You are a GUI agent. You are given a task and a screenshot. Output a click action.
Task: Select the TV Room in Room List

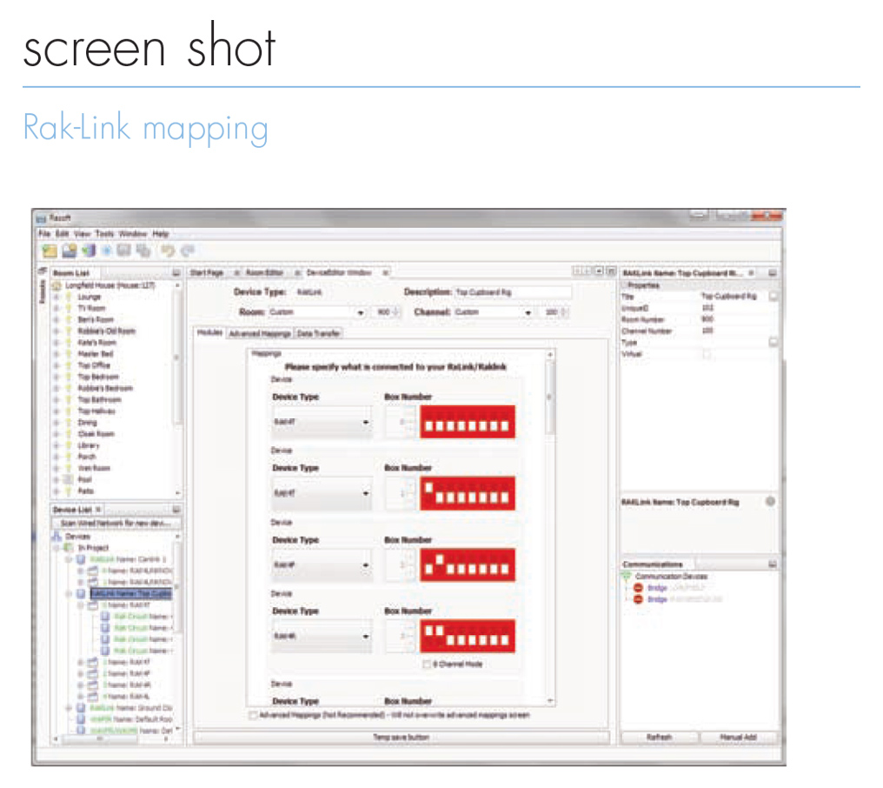tap(91, 308)
